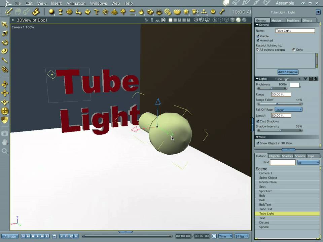Open the Time display dropdown
This screenshot has height=242, width=323.
225,236
